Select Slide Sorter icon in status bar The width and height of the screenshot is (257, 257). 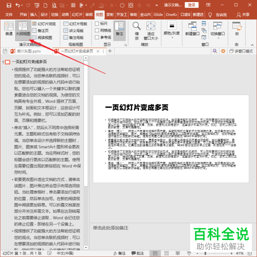(x=167, y=253)
